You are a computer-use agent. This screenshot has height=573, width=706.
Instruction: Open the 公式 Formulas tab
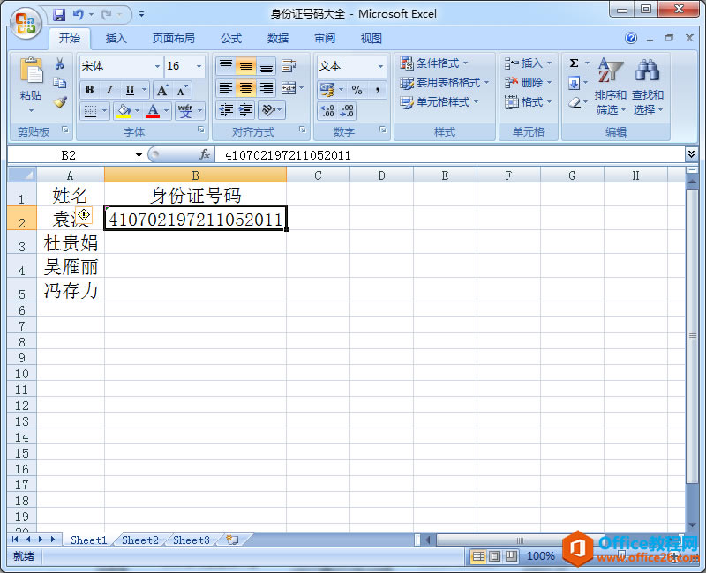click(231, 39)
